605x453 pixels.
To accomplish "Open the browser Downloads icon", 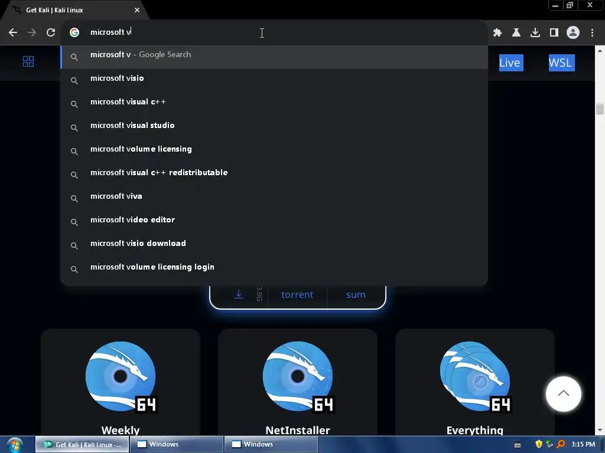I will coord(535,32).
